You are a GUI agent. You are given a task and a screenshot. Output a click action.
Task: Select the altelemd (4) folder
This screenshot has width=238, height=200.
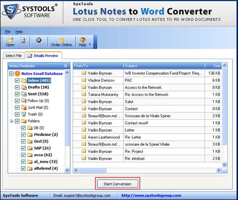click(x=46, y=168)
